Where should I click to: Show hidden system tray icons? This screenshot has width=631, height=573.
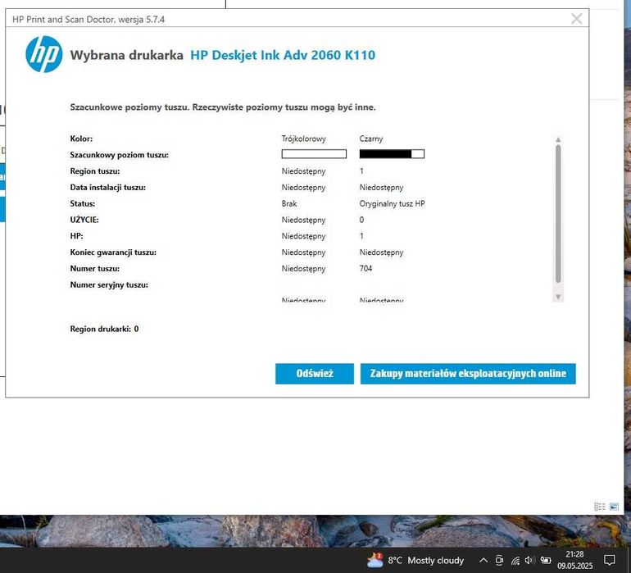(x=483, y=560)
